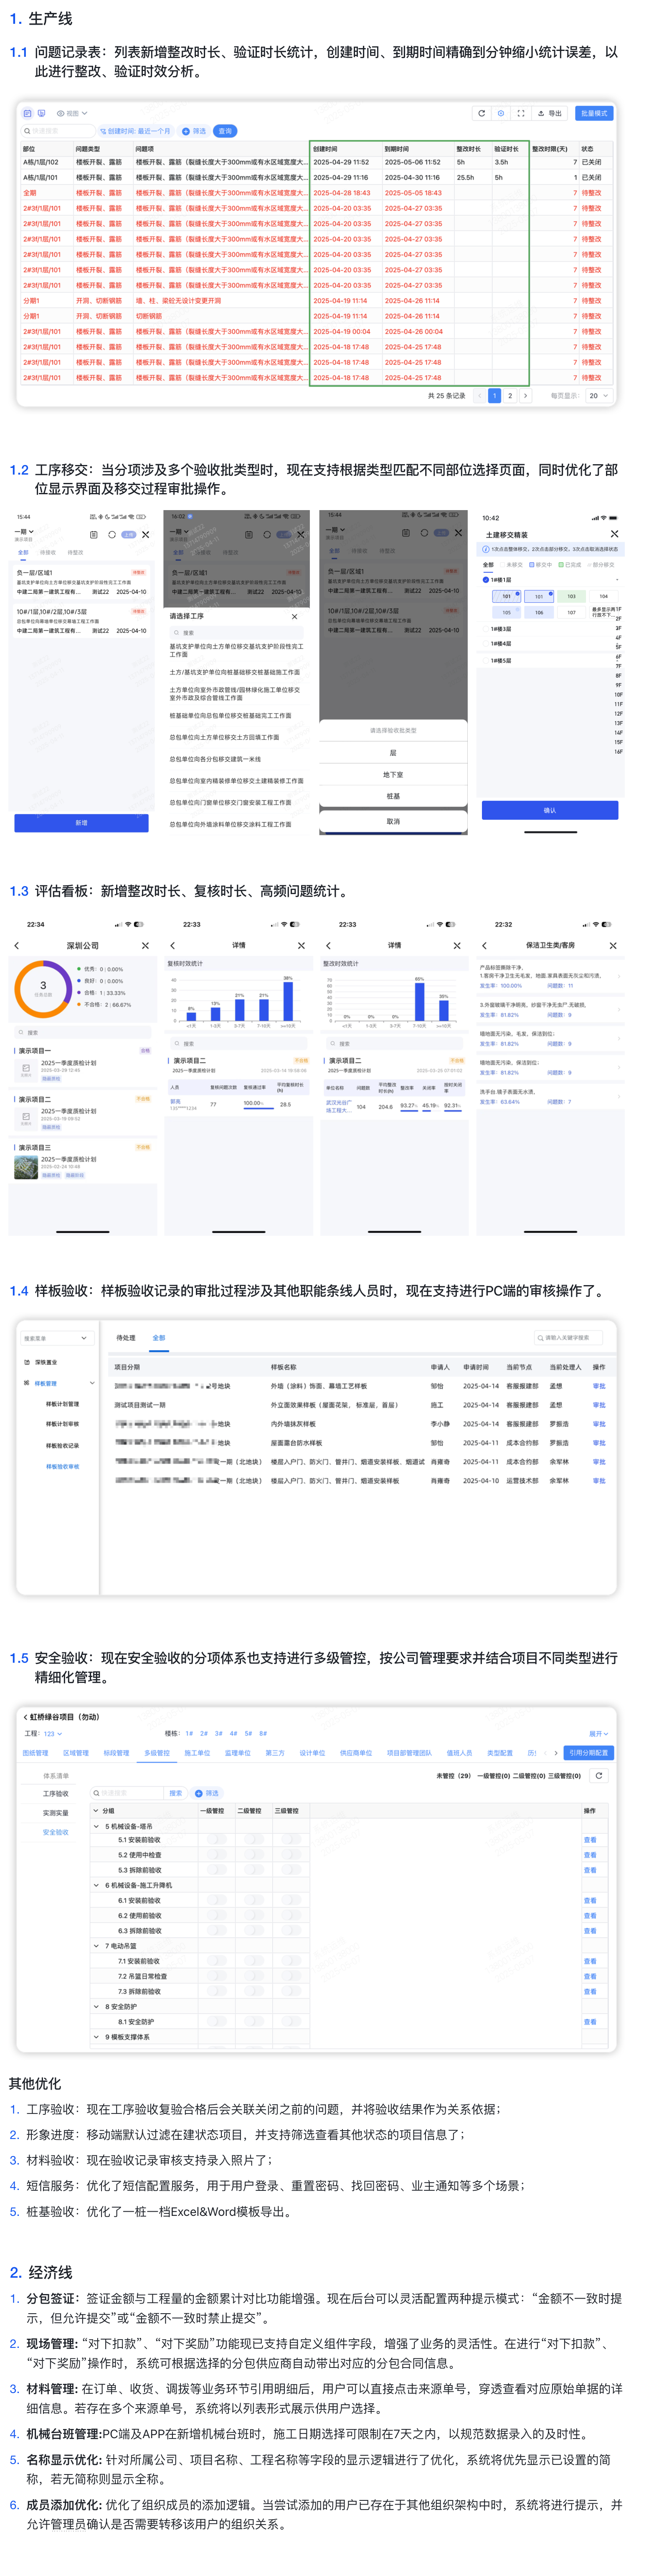Click 筛选 filter icon in issue table
Screen dimensions: 649x2576
(x=194, y=131)
